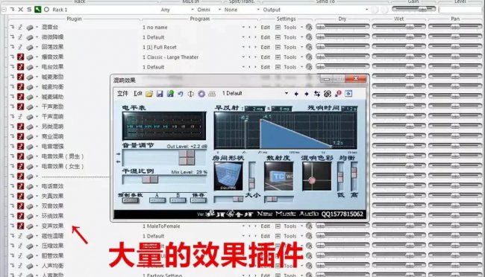Open the Edit menu in plugin window
The width and height of the screenshot is (485, 277).
pos(137,93)
